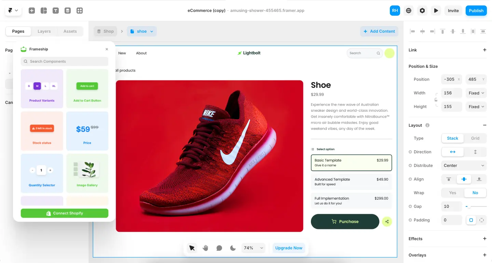
Task: Expand the Overlays section
Action: pos(484,255)
